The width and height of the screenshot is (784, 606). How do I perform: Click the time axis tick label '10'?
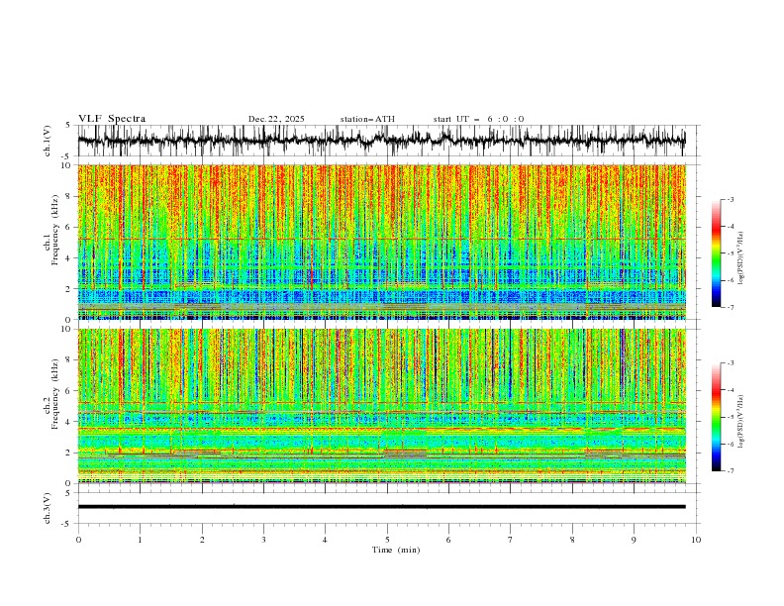coord(696,540)
